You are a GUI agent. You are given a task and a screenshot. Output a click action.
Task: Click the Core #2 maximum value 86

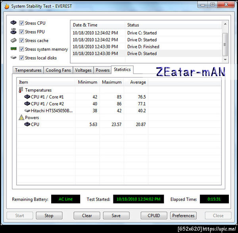pos(119,104)
